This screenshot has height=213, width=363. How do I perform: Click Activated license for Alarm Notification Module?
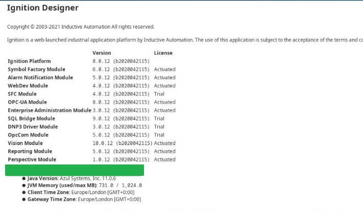(165, 78)
